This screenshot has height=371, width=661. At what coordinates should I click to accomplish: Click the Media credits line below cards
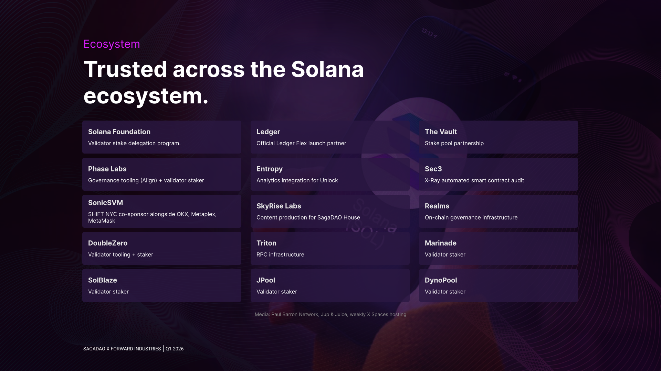tap(330, 314)
